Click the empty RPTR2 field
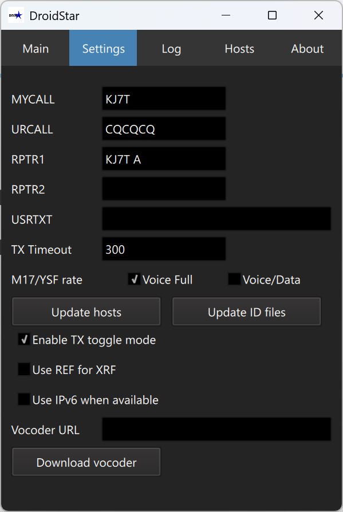The image size is (343, 512). [163, 189]
